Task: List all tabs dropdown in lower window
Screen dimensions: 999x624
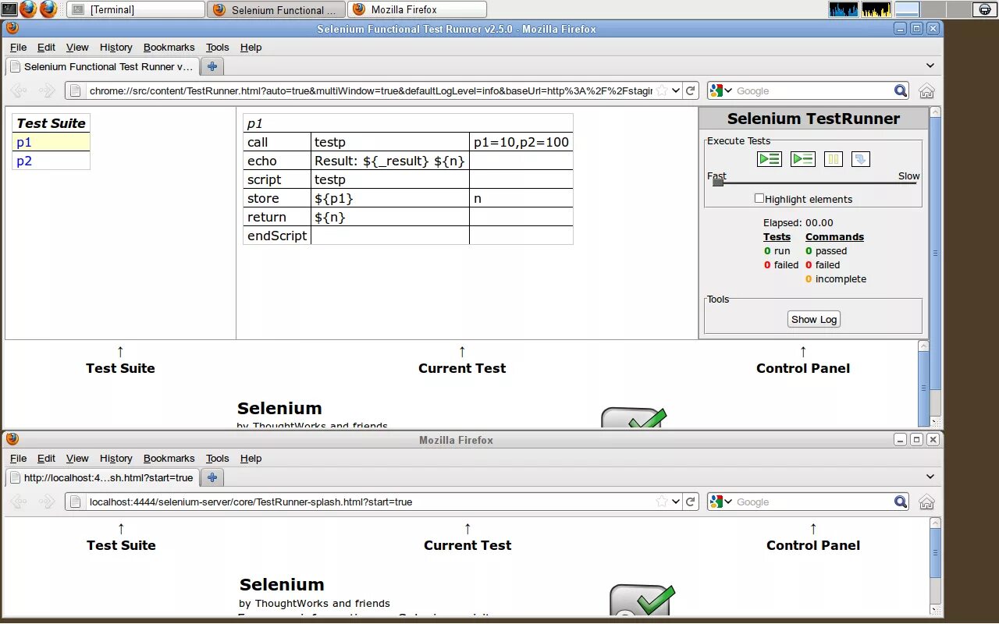Action: (930, 477)
